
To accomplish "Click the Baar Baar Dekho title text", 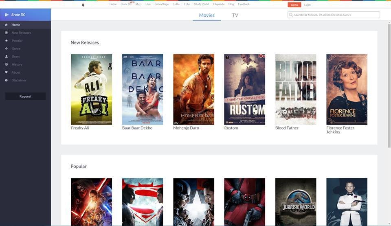I will (x=137, y=128).
